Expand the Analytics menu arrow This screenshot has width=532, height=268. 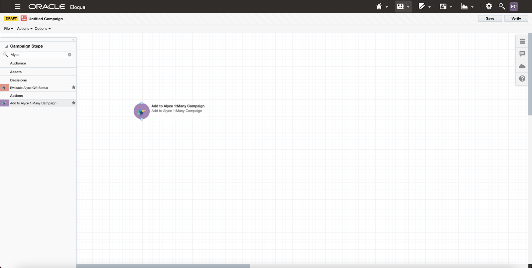472,7
